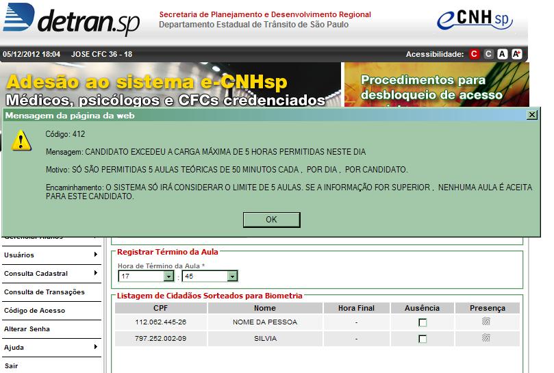Click CPF 797.252.002-09 cell
Screen dimensions: 554x373
[161, 338]
